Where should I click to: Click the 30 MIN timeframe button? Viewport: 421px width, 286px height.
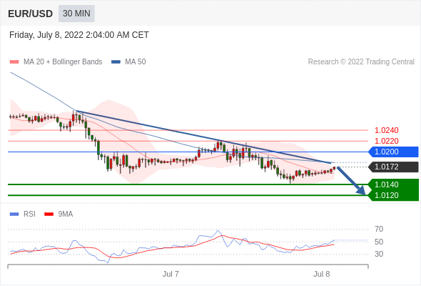click(x=76, y=14)
